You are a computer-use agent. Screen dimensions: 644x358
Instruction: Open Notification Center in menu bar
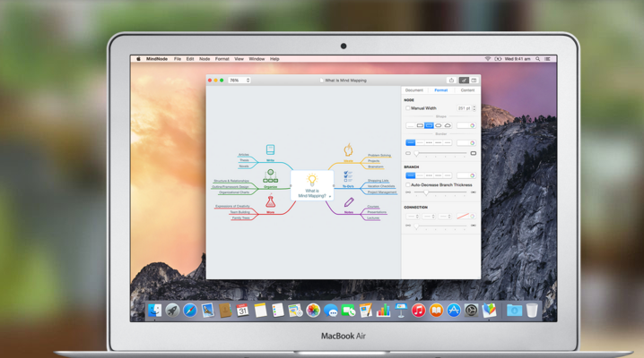coord(547,59)
